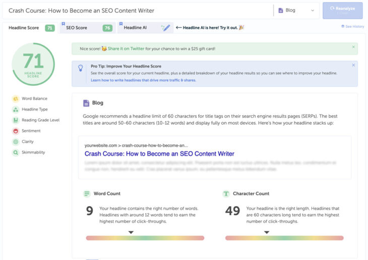Open the See History link
This screenshot has height=260, width=368.
pos(352,26)
